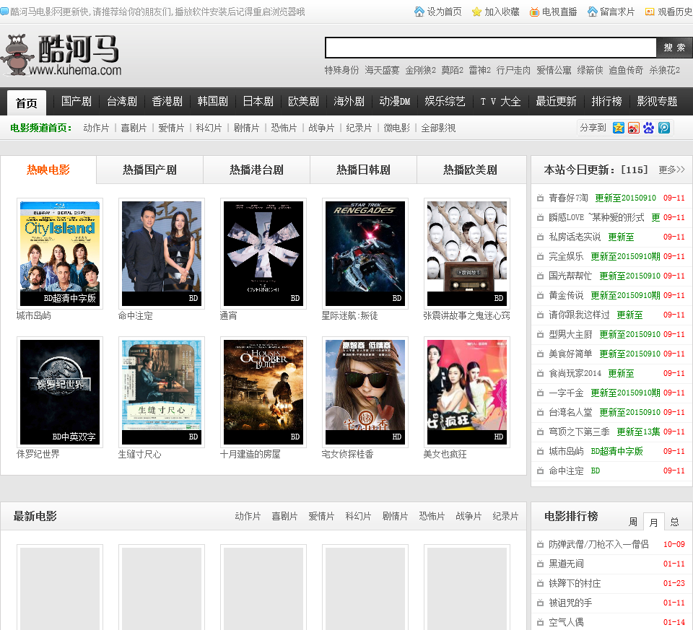Open the 命中注定 movie poster
Image resolution: width=693 pixels, height=630 pixels.
(161, 253)
